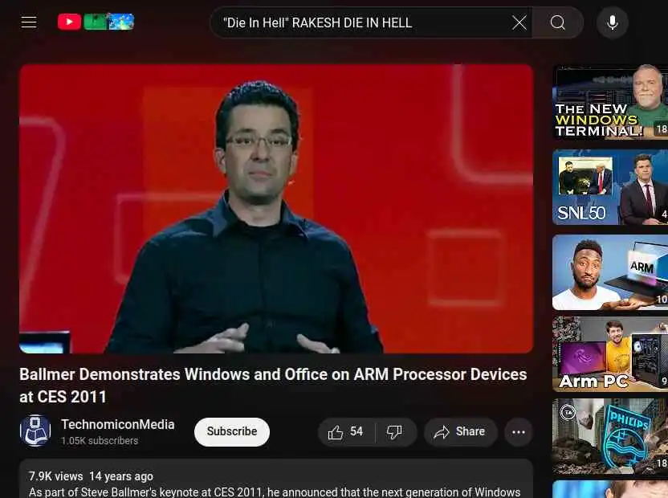Click the main video player
668x498 pixels.
click(276, 209)
